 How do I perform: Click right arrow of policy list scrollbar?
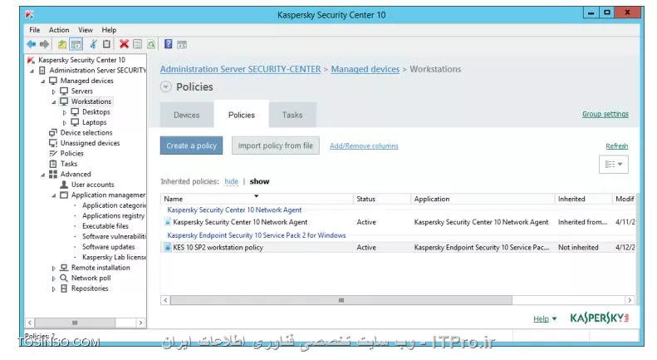point(630,300)
